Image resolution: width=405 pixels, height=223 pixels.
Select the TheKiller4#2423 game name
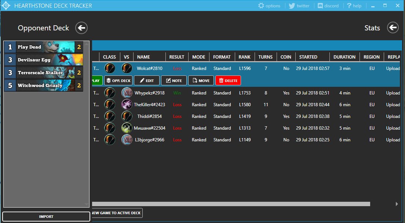(x=150, y=105)
